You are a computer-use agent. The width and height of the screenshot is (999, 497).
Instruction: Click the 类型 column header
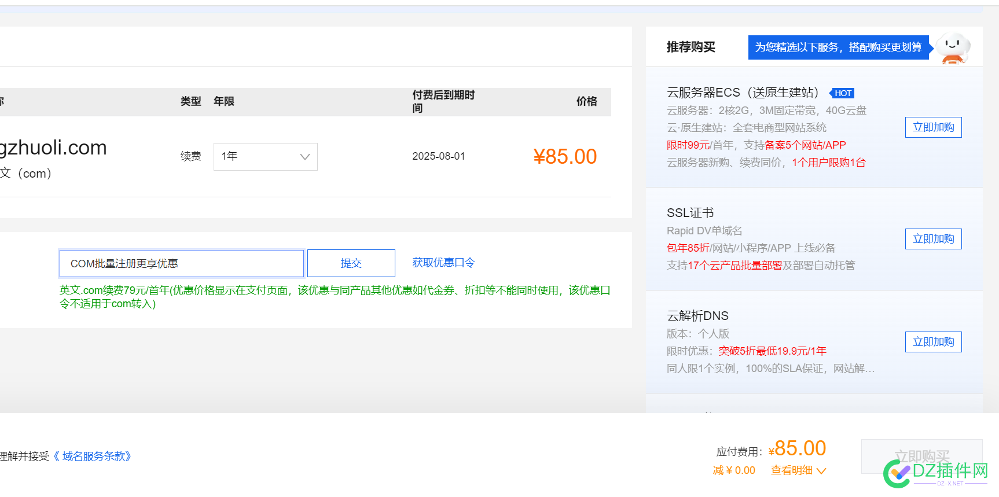(x=190, y=101)
